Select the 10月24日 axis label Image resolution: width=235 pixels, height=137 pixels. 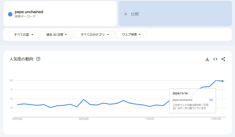[83, 119]
